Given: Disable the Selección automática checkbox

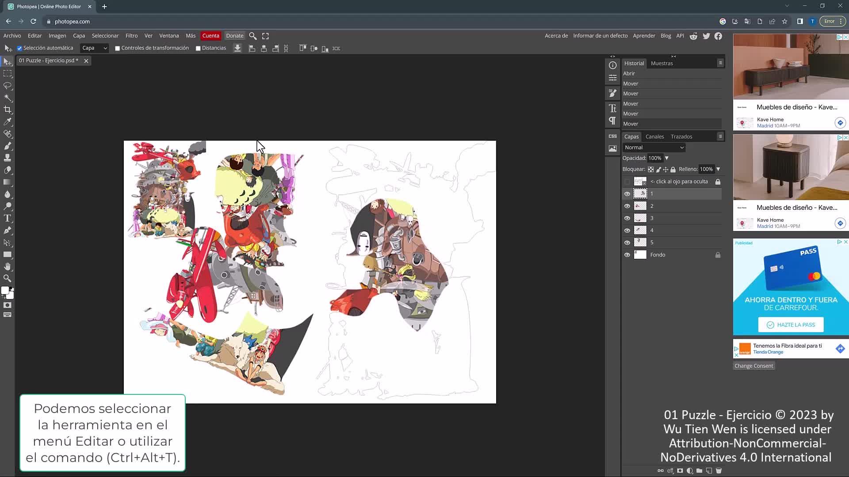Looking at the screenshot, I should [19, 48].
